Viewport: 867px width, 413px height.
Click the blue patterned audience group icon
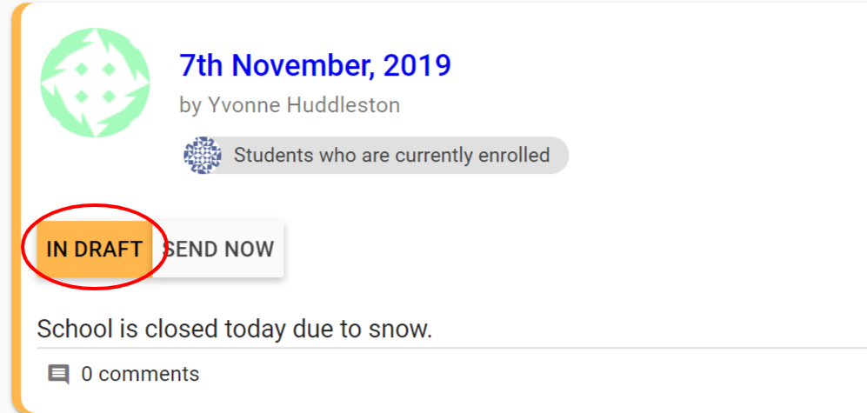point(202,156)
